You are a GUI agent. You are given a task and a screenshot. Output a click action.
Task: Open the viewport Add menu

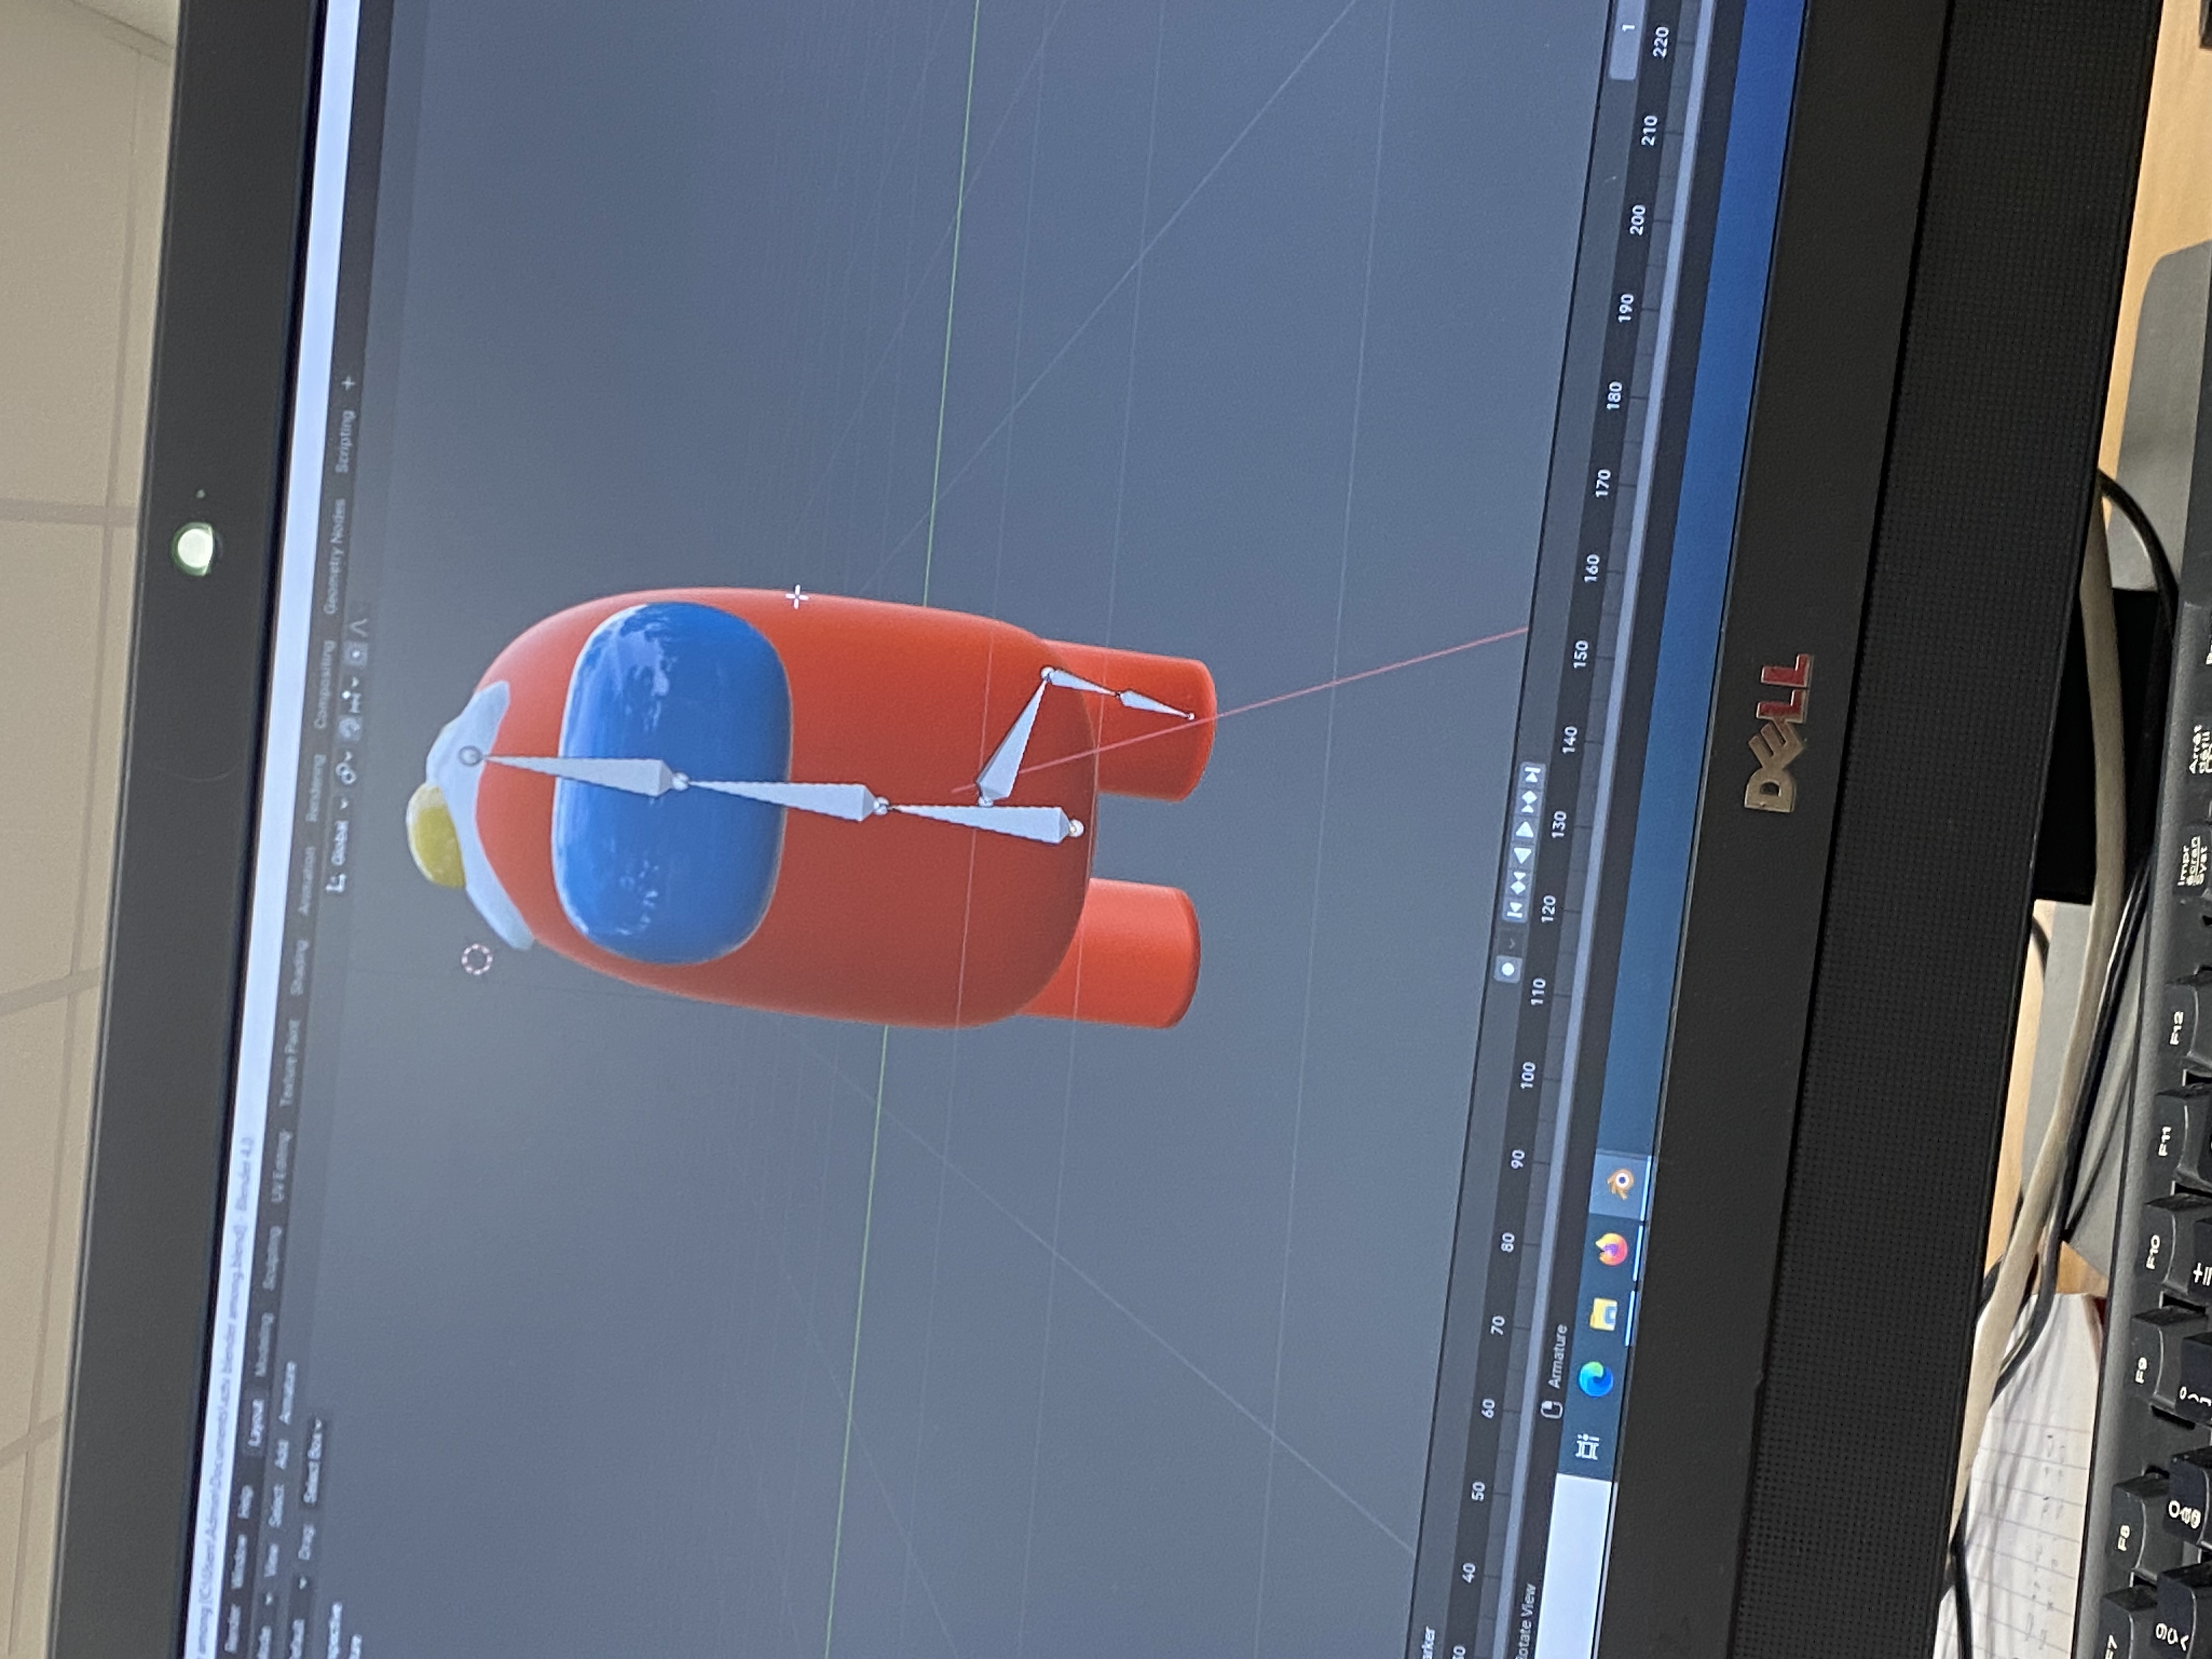pyautogui.click(x=282, y=1454)
